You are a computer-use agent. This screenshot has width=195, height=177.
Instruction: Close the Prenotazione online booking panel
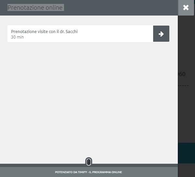[x=186, y=8]
